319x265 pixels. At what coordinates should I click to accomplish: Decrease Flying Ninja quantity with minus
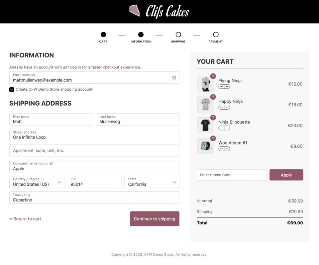pos(221,87)
